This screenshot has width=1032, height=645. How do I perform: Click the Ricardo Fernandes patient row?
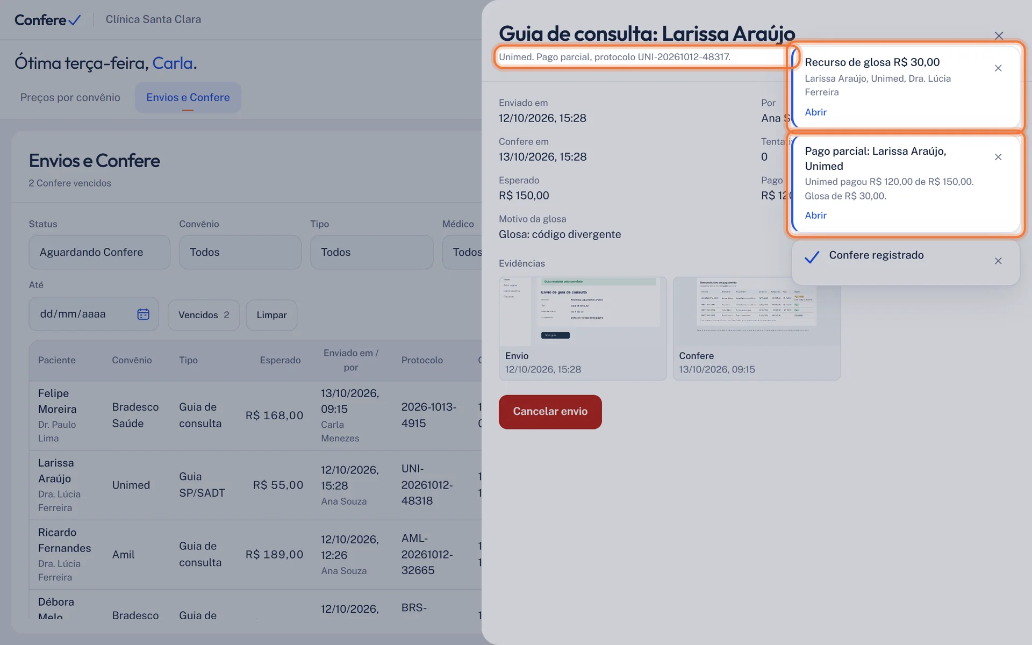pos(255,555)
